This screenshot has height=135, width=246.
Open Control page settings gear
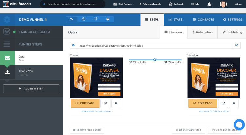click(116, 103)
